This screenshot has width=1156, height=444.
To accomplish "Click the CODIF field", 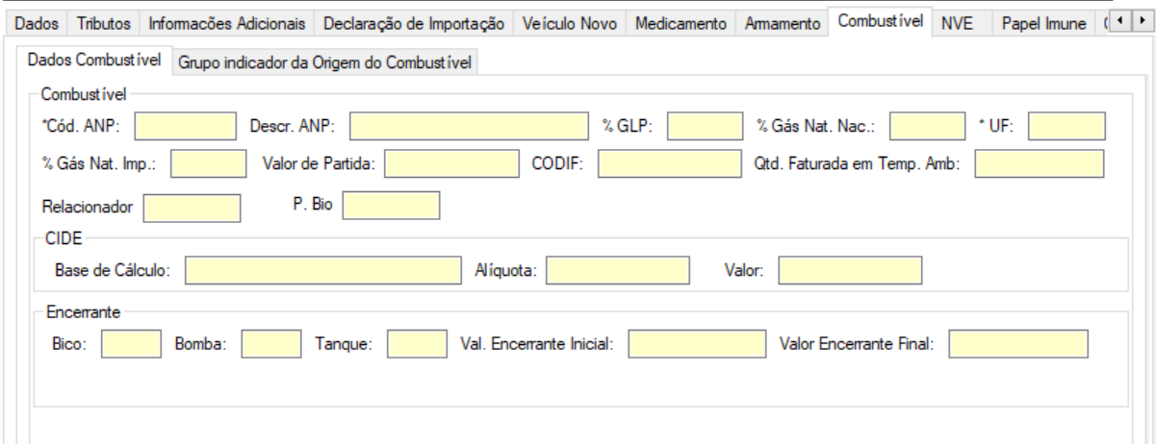I will point(670,164).
